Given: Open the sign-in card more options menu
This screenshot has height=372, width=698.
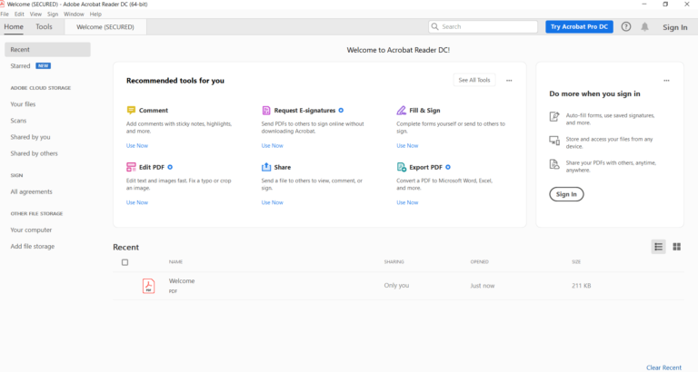Looking at the screenshot, I should (666, 81).
